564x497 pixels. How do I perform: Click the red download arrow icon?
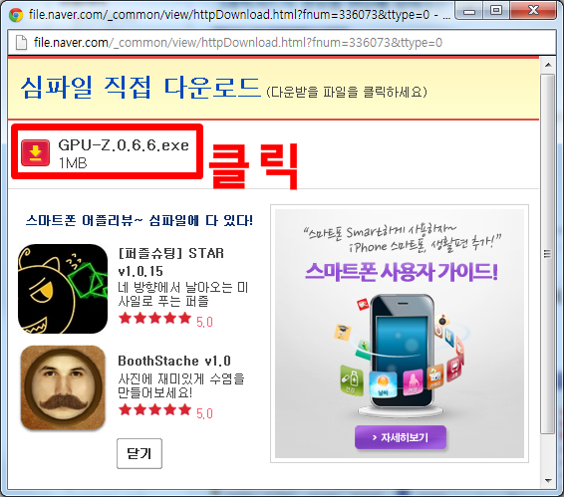(35, 152)
